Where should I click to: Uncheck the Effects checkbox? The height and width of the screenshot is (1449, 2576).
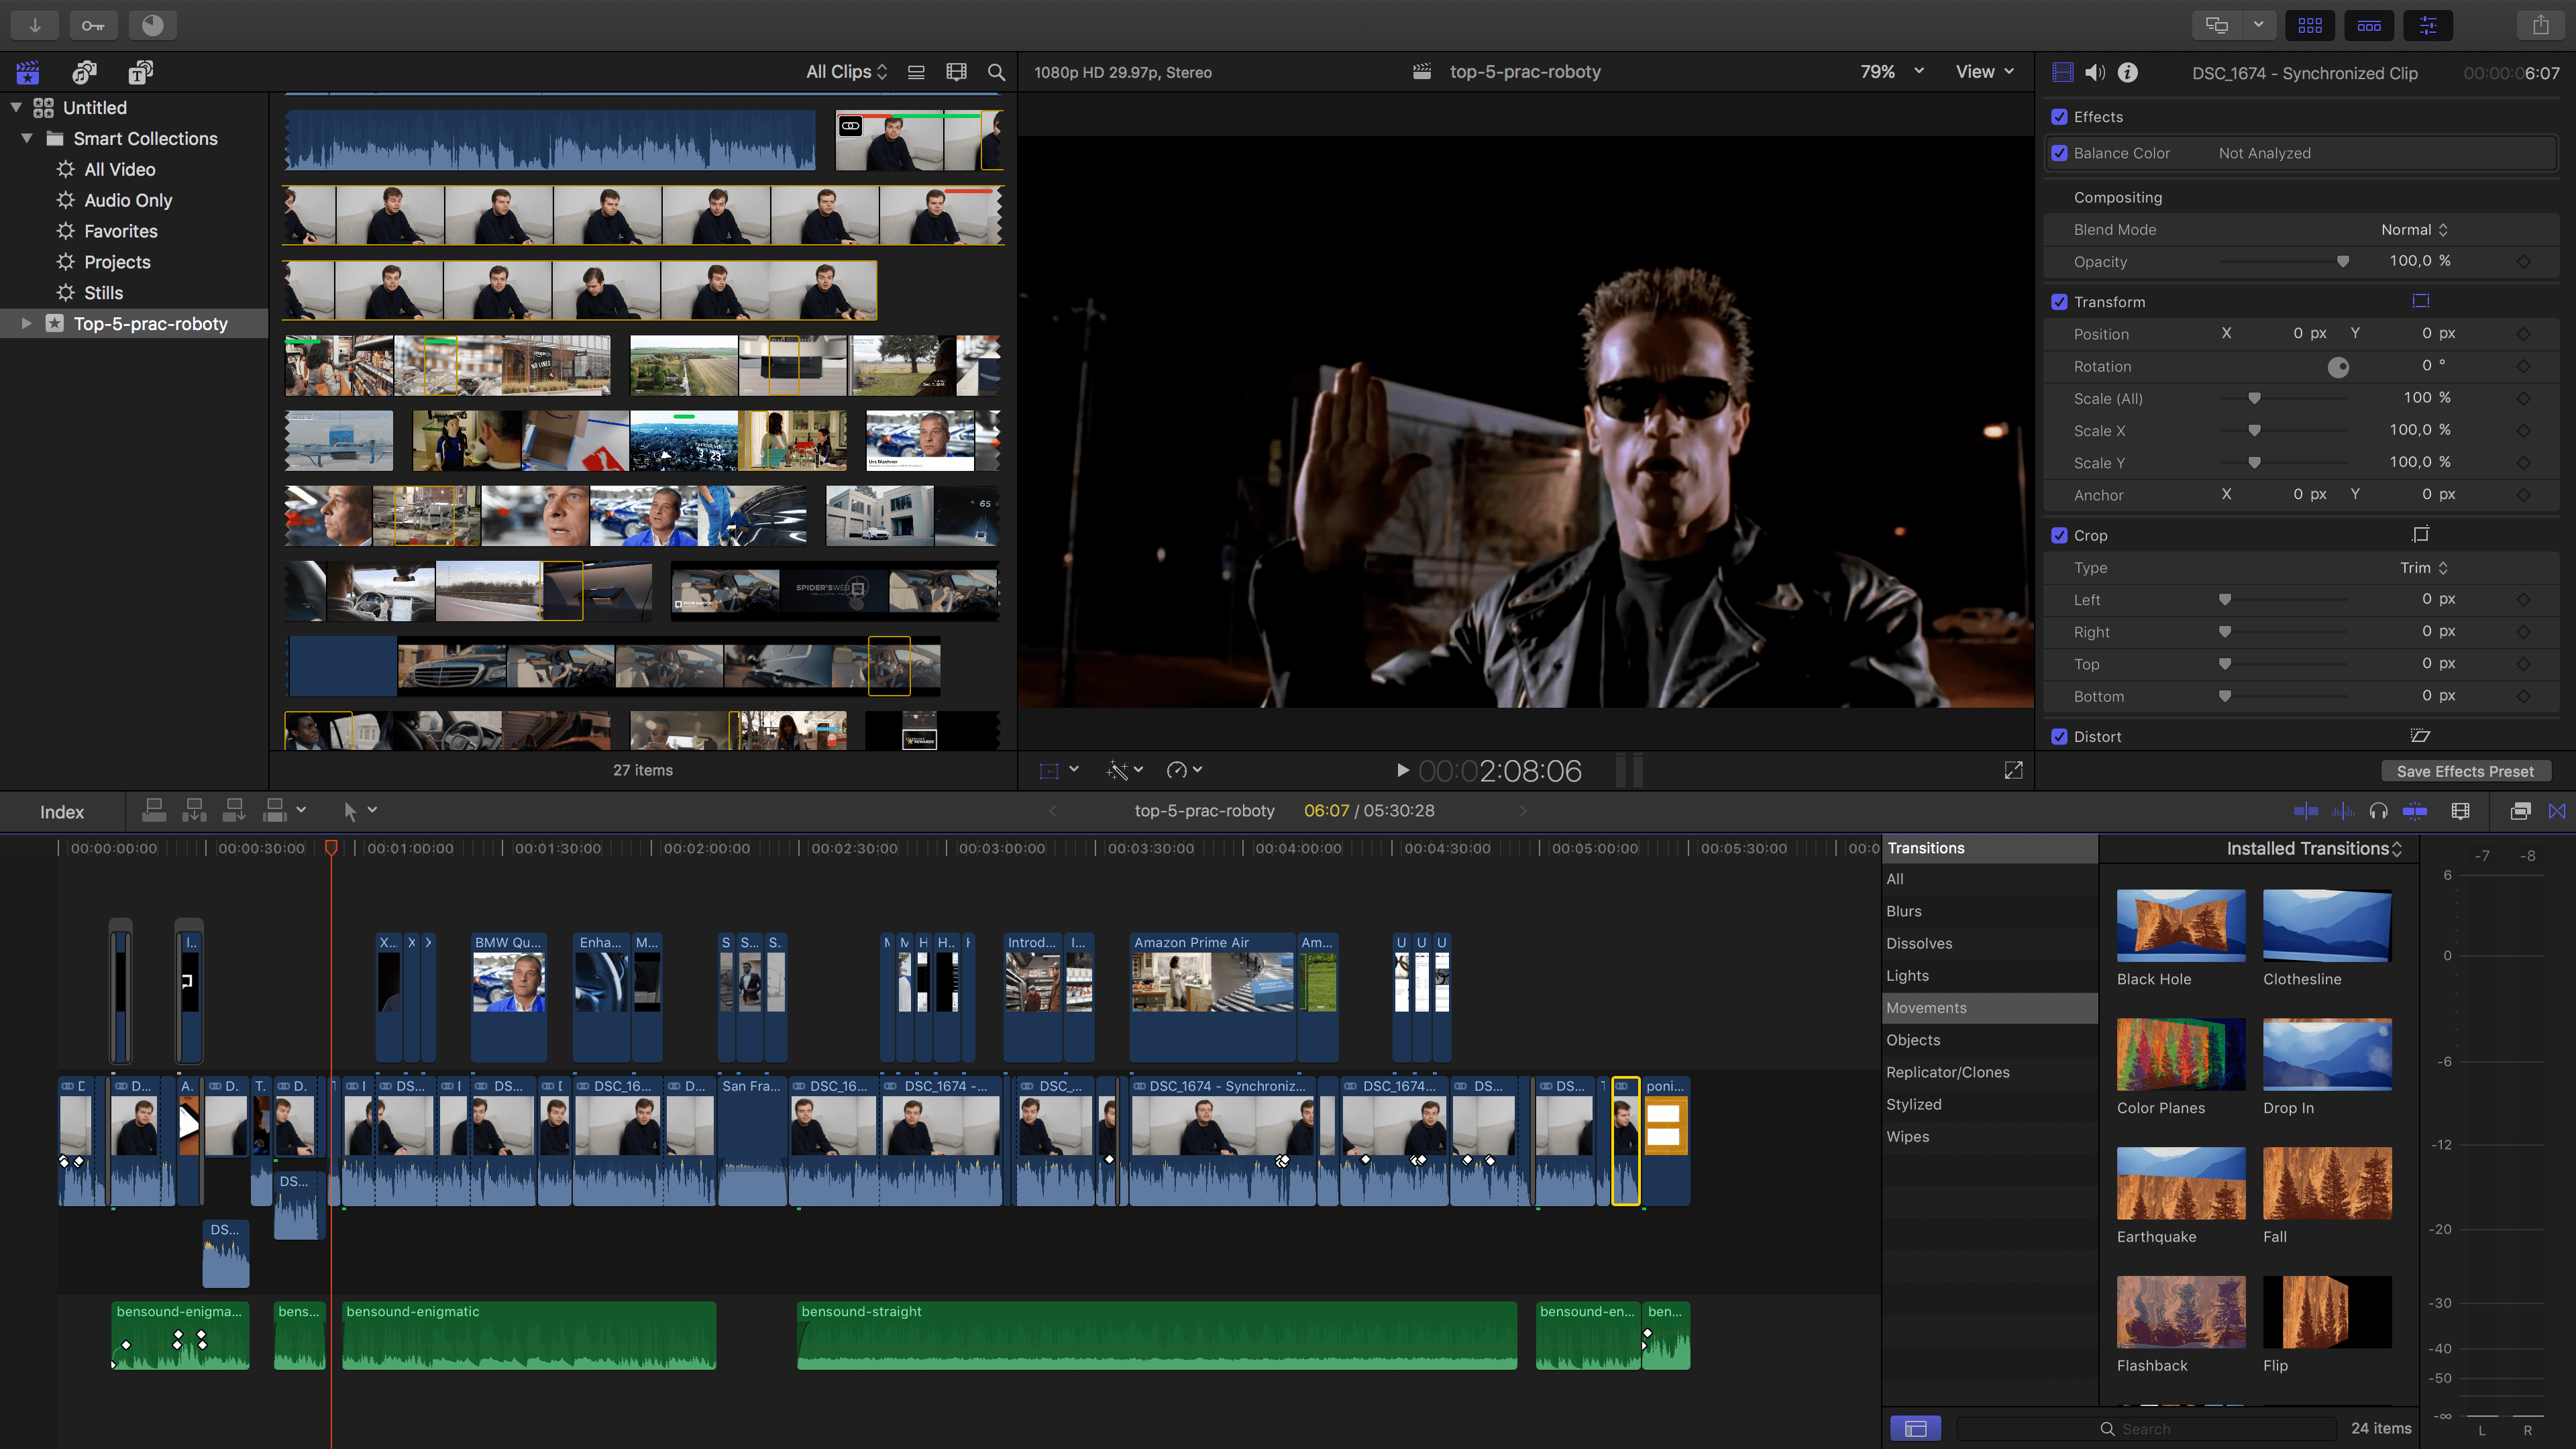pos(2059,117)
